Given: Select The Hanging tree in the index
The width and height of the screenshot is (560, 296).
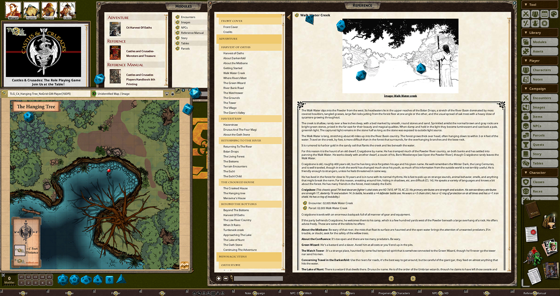Looking at the screenshot, I should (234, 193).
